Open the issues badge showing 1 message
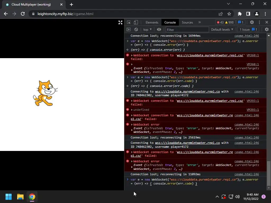271x203 pixels. tap(241, 22)
